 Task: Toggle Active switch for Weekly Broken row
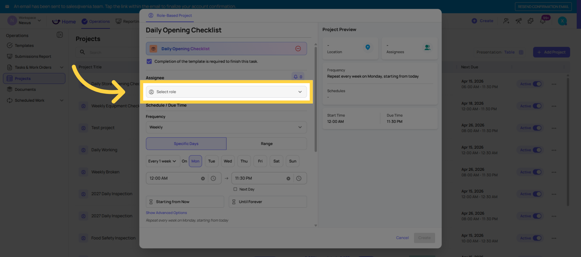537,172
